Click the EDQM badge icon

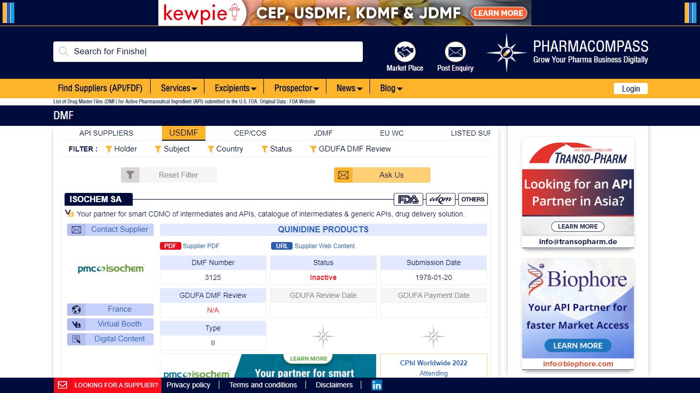441,199
